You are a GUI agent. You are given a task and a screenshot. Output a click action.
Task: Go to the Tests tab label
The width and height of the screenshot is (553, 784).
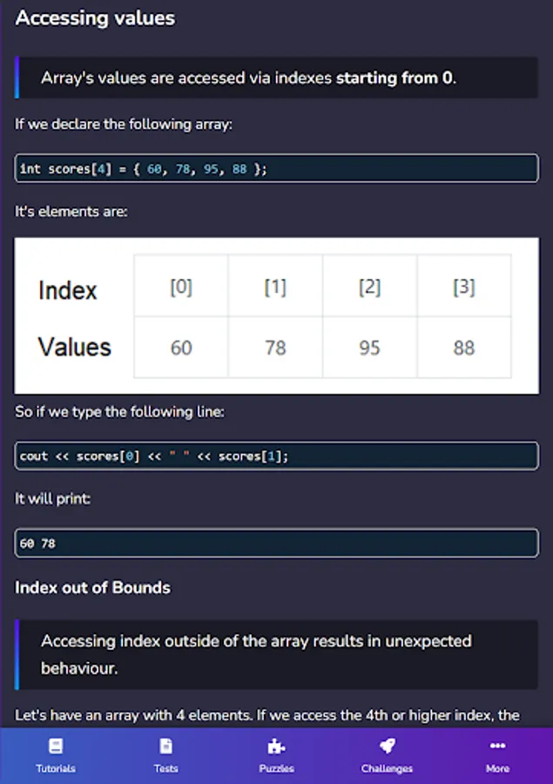[165, 768]
